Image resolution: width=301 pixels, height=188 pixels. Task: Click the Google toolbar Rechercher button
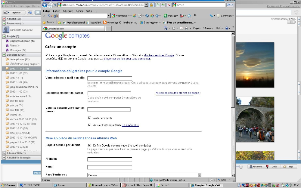coord(120,16)
